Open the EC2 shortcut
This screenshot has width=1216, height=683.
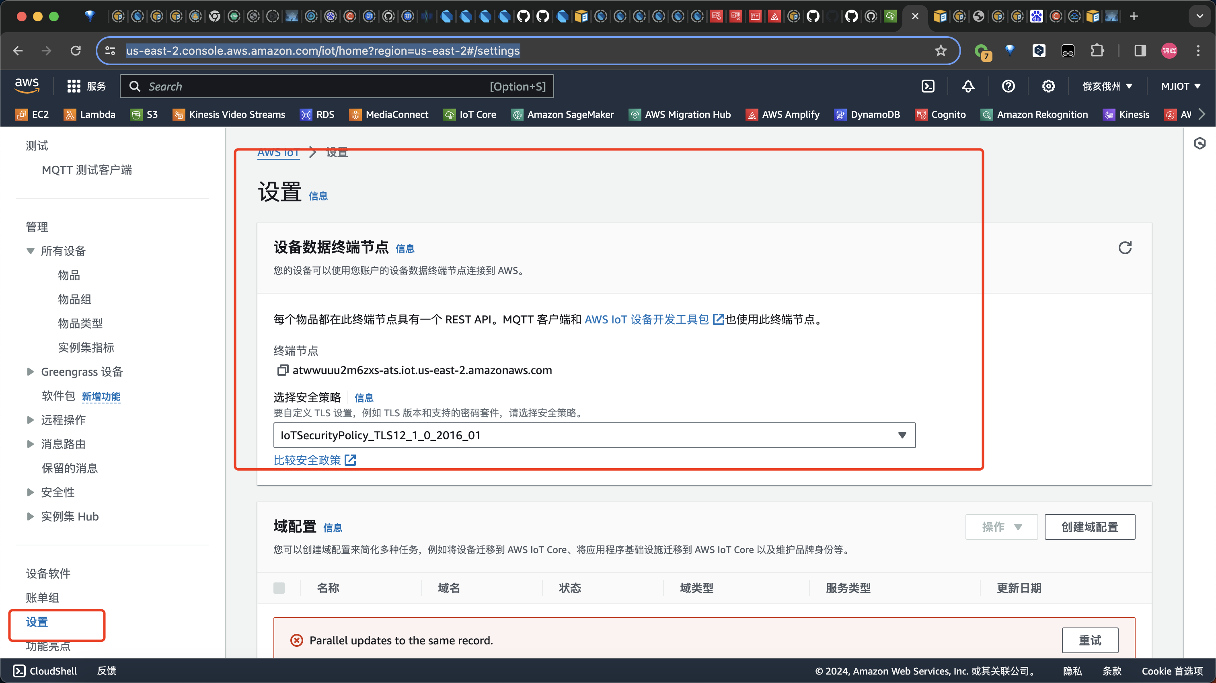click(32, 114)
